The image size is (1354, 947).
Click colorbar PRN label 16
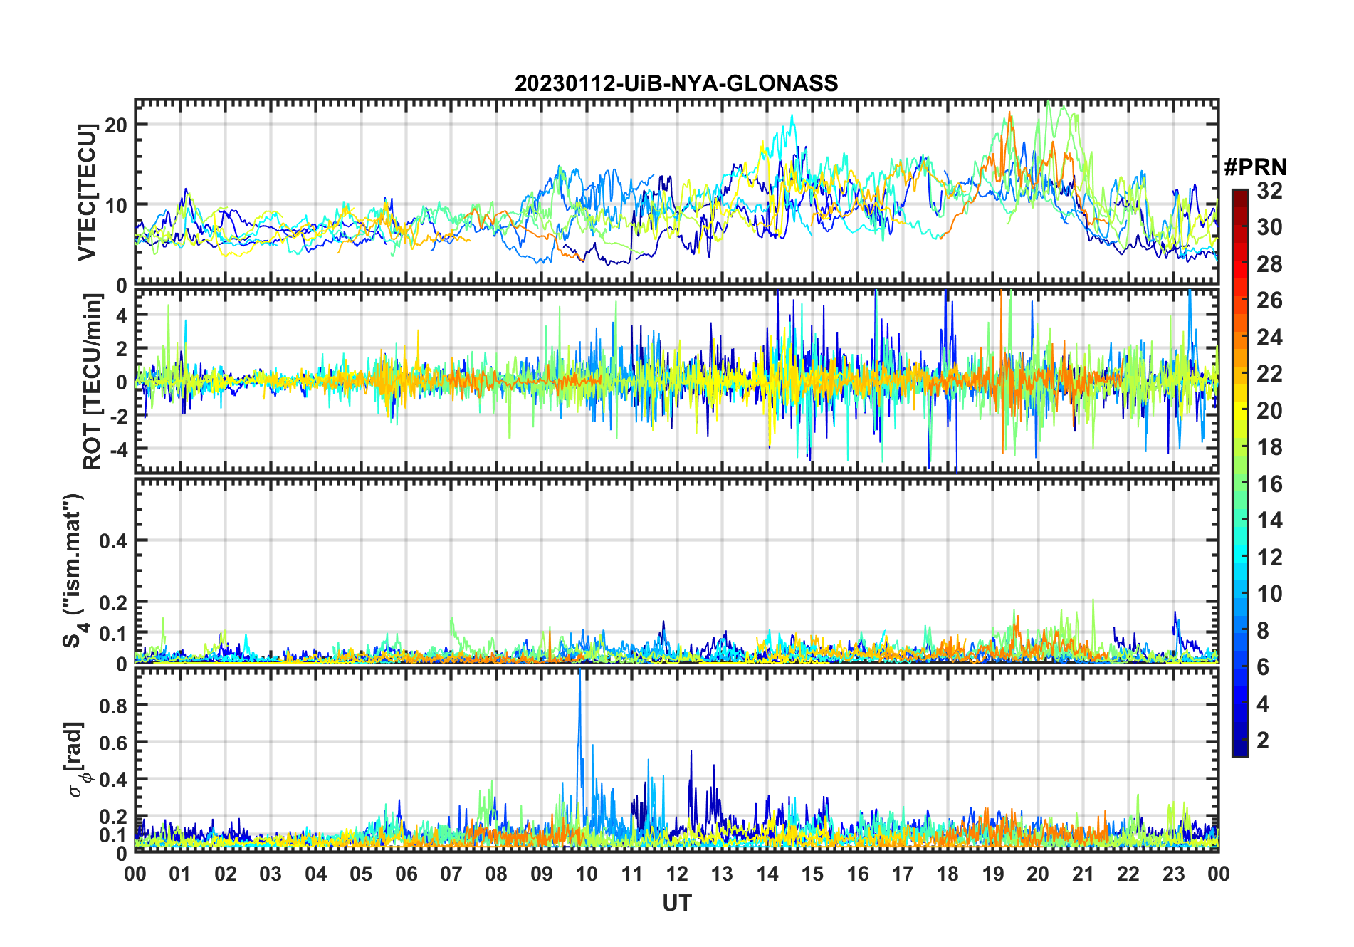click(x=1269, y=484)
